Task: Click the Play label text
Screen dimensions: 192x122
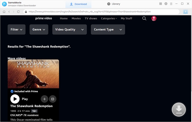Action: pos(25,99)
